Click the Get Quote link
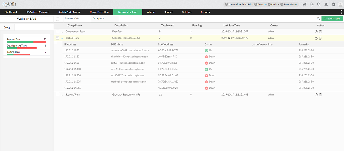 click(x=262, y=4)
